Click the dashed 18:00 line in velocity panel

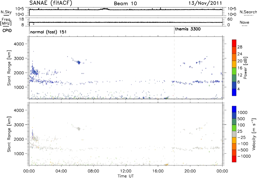[174, 134]
